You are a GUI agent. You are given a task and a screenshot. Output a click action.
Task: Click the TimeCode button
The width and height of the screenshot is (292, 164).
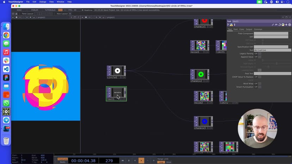pos(62,159)
